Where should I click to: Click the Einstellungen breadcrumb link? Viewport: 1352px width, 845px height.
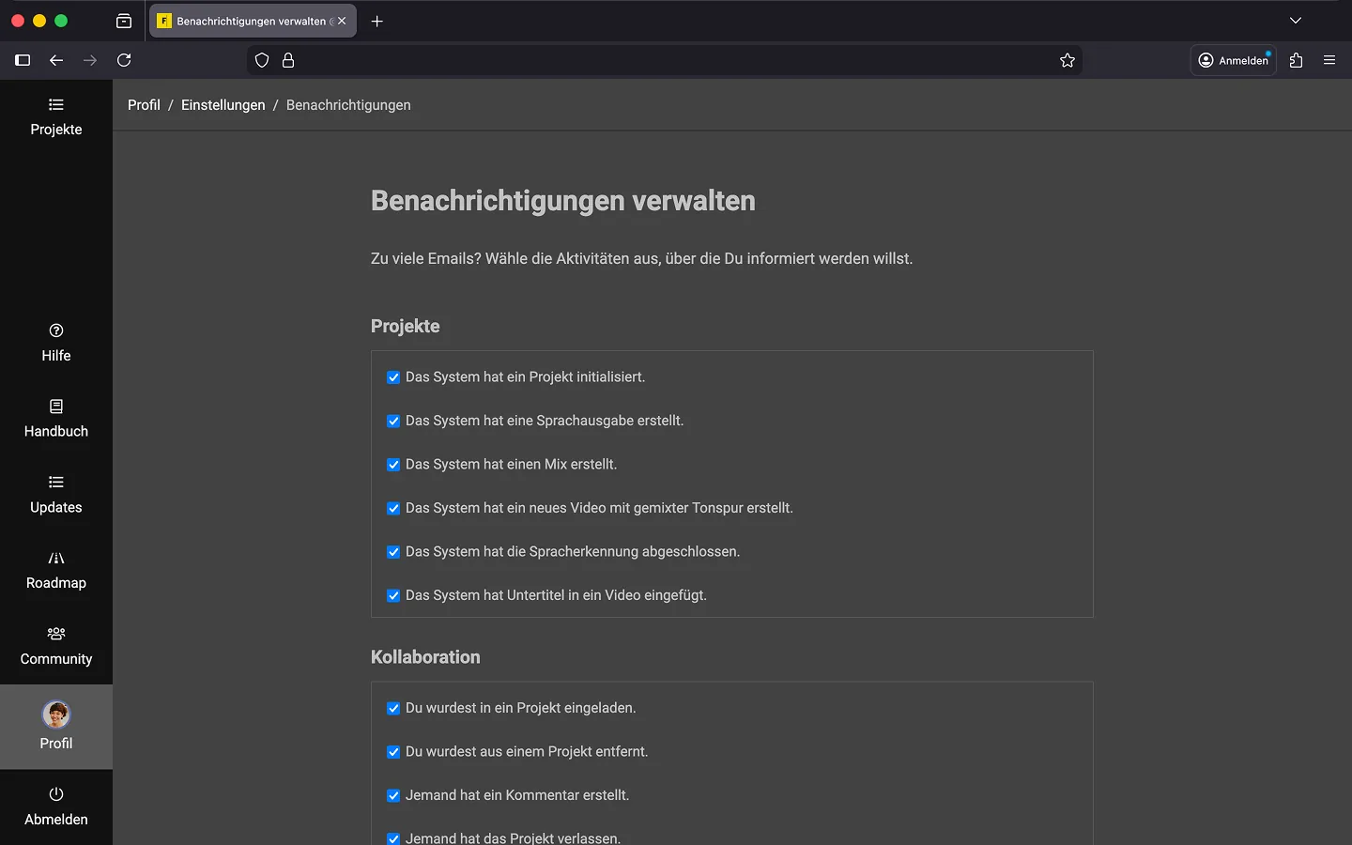pos(223,105)
